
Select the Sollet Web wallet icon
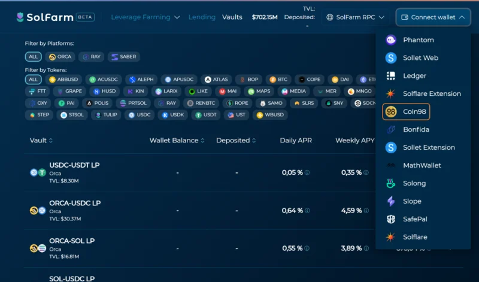tap(391, 57)
